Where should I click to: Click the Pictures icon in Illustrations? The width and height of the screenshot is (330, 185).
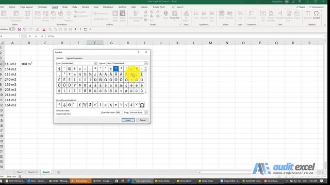[x=38, y=15]
